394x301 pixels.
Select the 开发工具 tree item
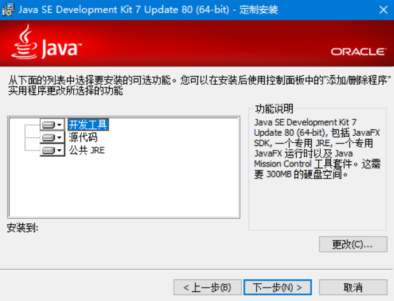pos(88,124)
